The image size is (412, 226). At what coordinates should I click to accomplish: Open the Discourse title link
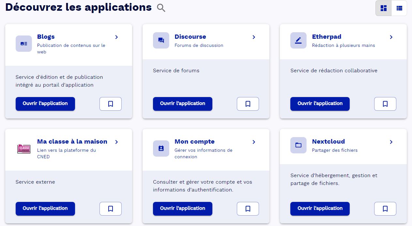click(x=190, y=37)
